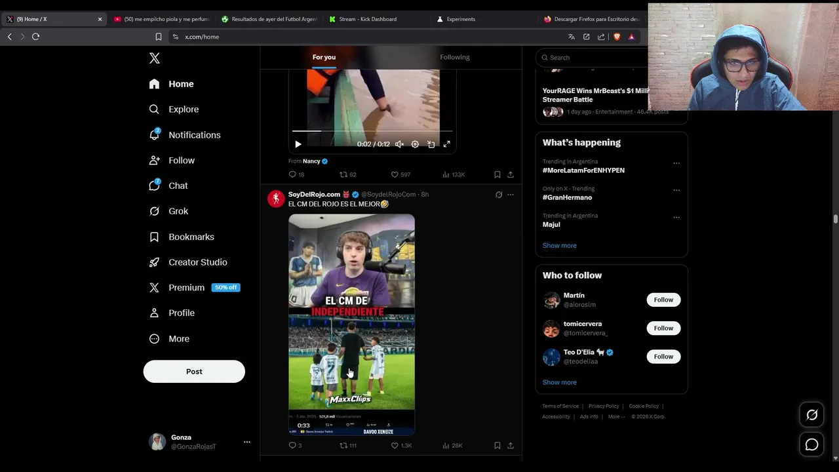Open Creator Studio

(x=188, y=262)
